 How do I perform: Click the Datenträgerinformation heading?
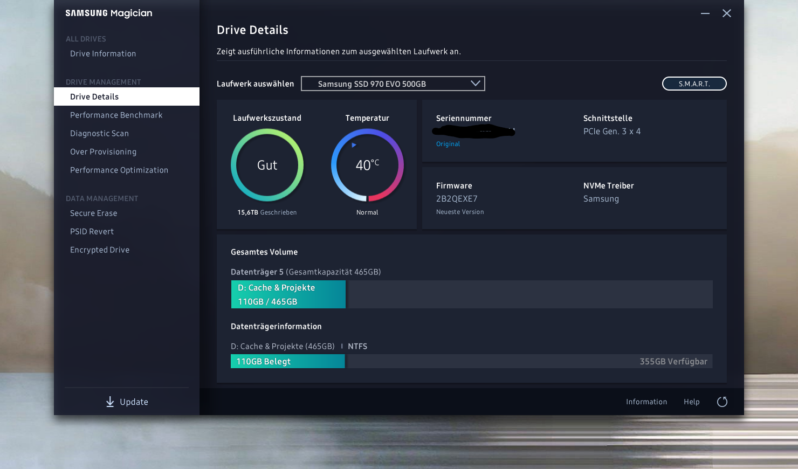pyautogui.click(x=276, y=327)
